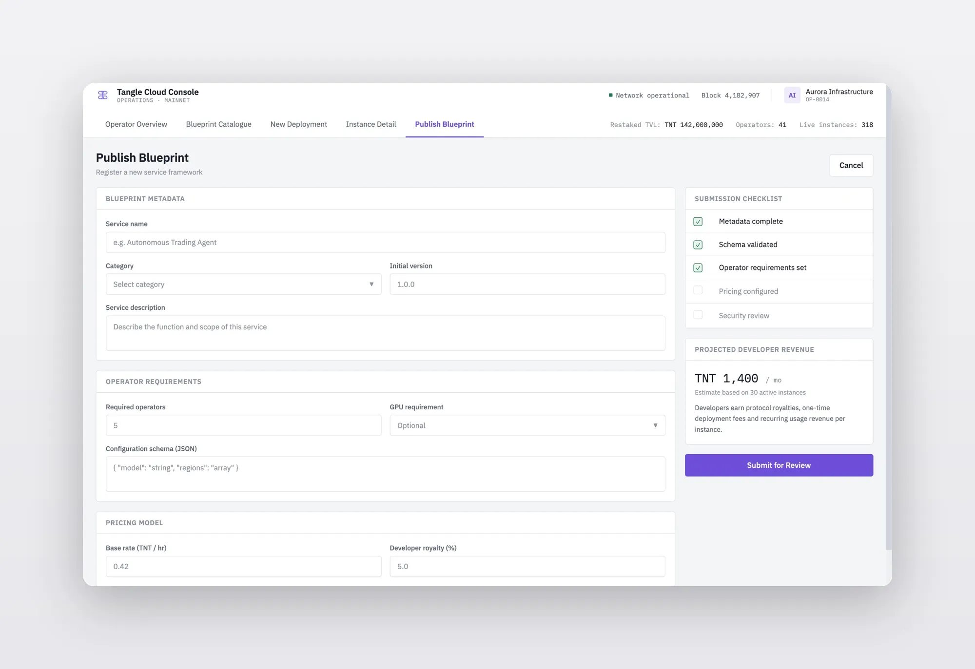975x669 pixels.
Task: Uncheck the Schema validated checkbox
Action: pyautogui.click(x=698, y=245)
